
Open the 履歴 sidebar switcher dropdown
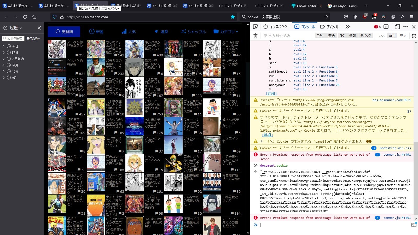[13, 28]
